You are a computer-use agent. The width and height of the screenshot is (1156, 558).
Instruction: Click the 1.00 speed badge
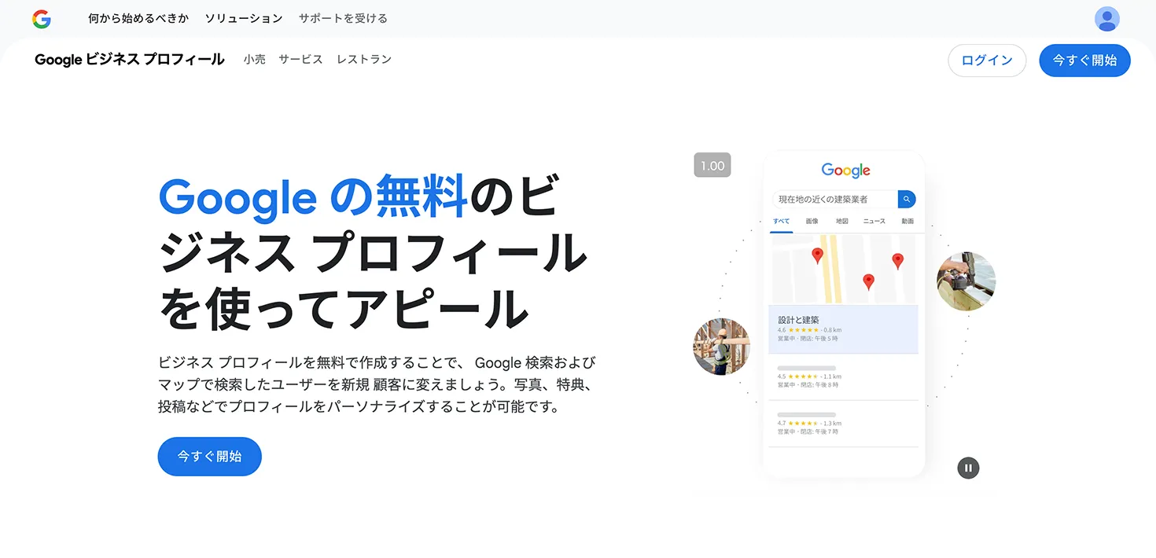712,165
